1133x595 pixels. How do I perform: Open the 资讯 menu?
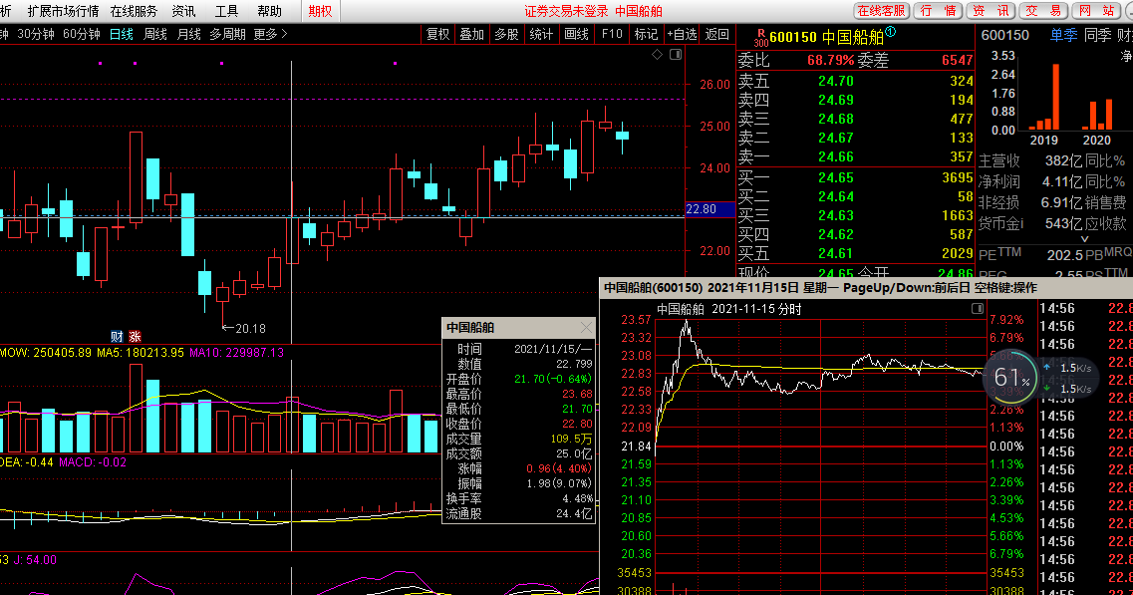pos(183,11)
